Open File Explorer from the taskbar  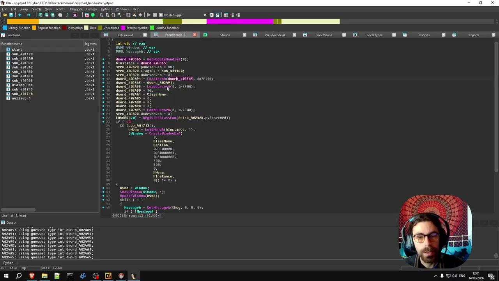click(x=44, y=276)
